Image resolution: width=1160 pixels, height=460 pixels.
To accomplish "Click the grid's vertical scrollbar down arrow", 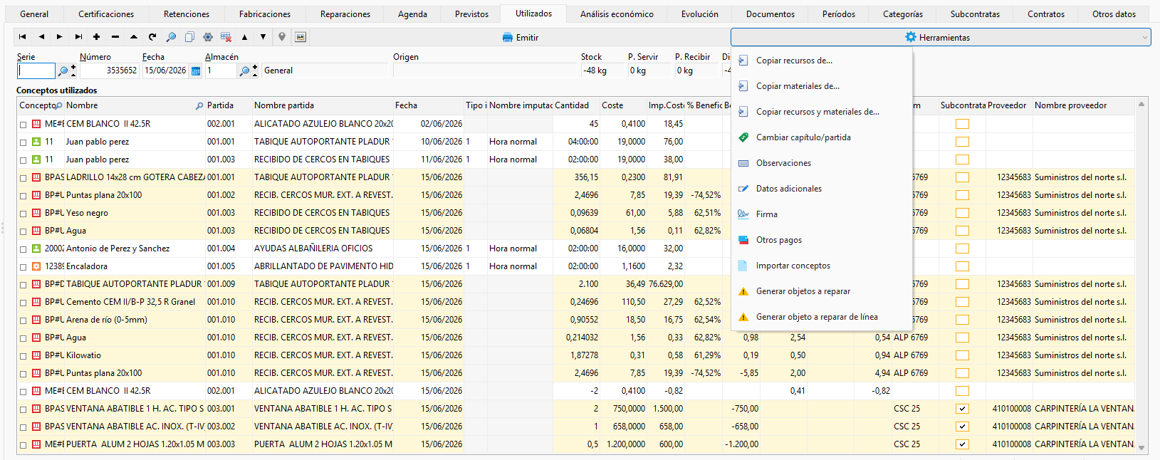I will pyautogui.click(x=1141, y=448).
